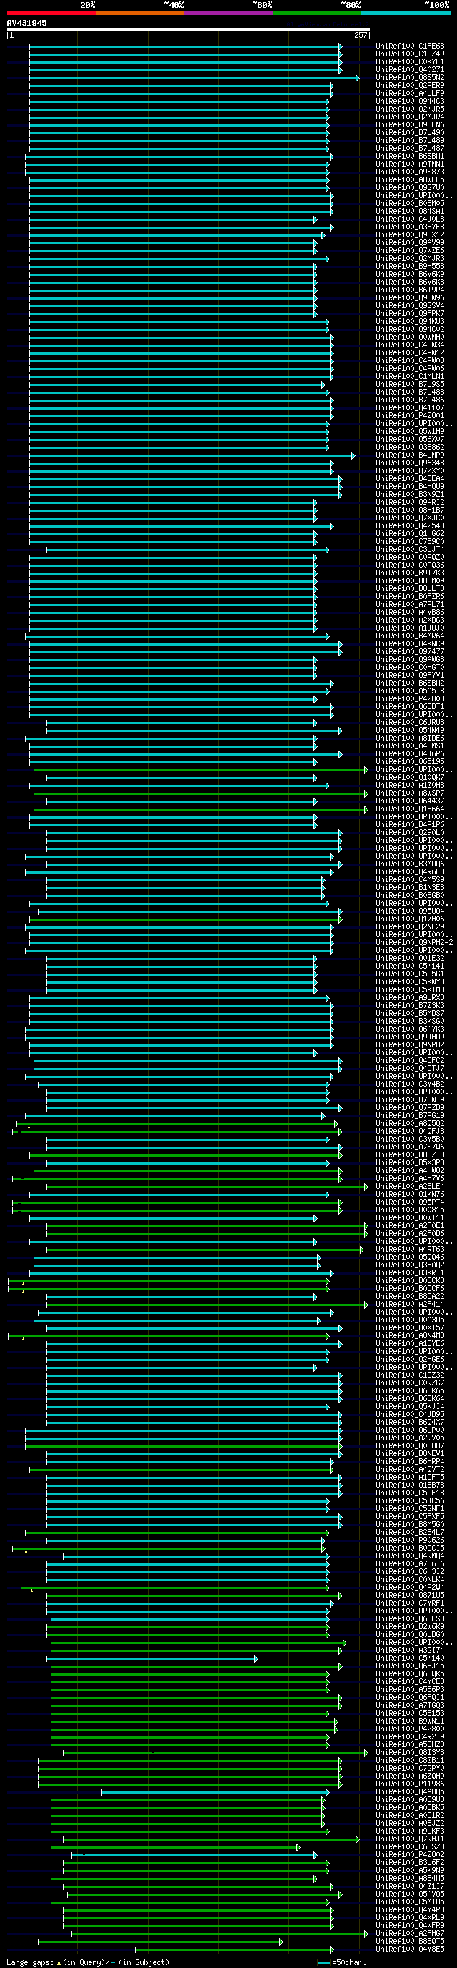This screenshot has height=1968, width=457.
Task: Select hit UniRef100_B3N9Z1
Action: 410,494
